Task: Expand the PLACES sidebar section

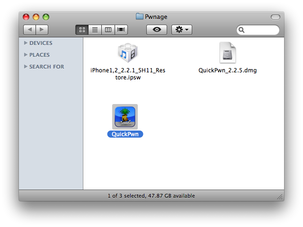Action: [26, 55]
